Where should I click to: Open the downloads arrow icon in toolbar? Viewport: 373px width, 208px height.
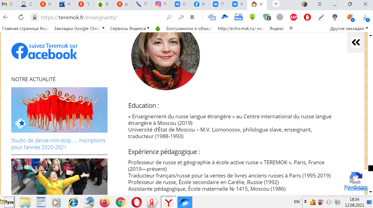coord(366,17)
